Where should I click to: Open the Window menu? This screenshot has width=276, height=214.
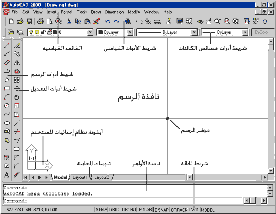[x=151, y=12]
